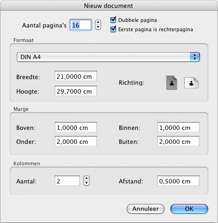Select the Onder margin field
Screen dimensions: 218x223
pos(76,141)
